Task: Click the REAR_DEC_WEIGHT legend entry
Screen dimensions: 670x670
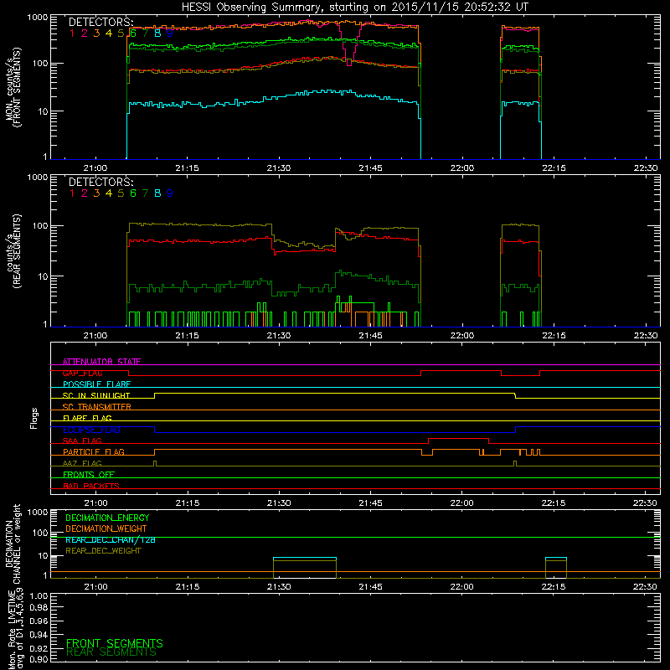Action: [103, 551]
